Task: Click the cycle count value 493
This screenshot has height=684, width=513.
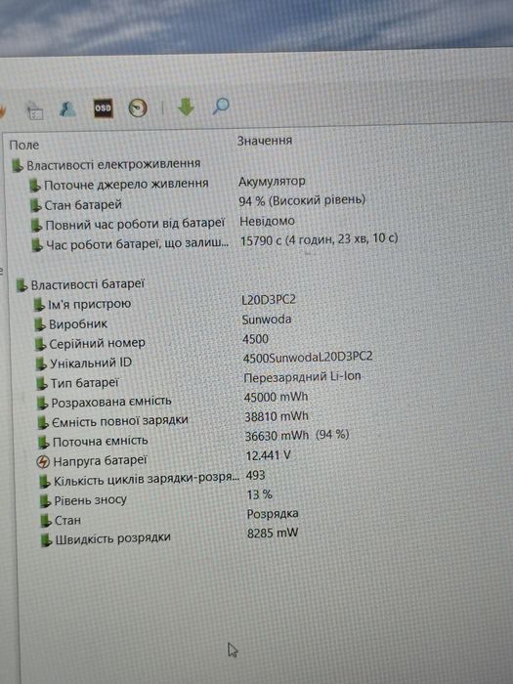Action: pyautogui.click(x=255, y=475)
